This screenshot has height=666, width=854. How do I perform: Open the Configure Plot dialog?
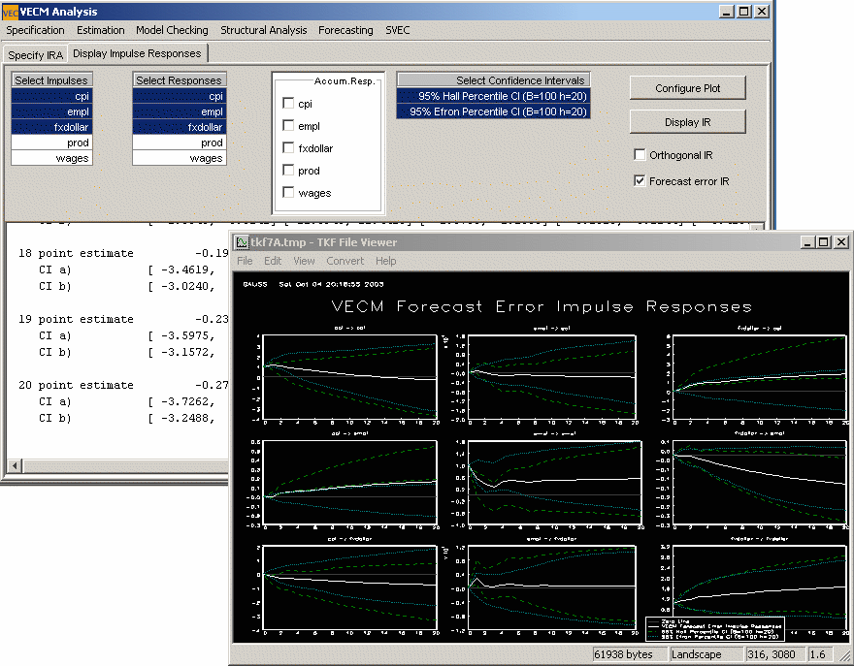pos(687,87)
